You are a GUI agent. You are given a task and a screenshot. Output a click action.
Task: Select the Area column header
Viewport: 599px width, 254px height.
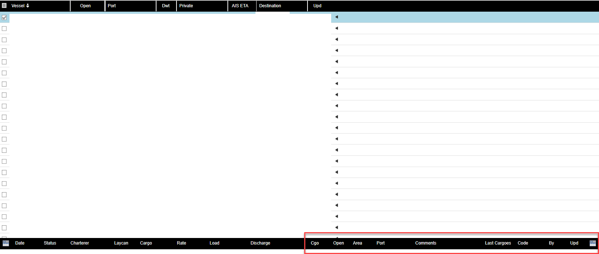coord(357,243)
